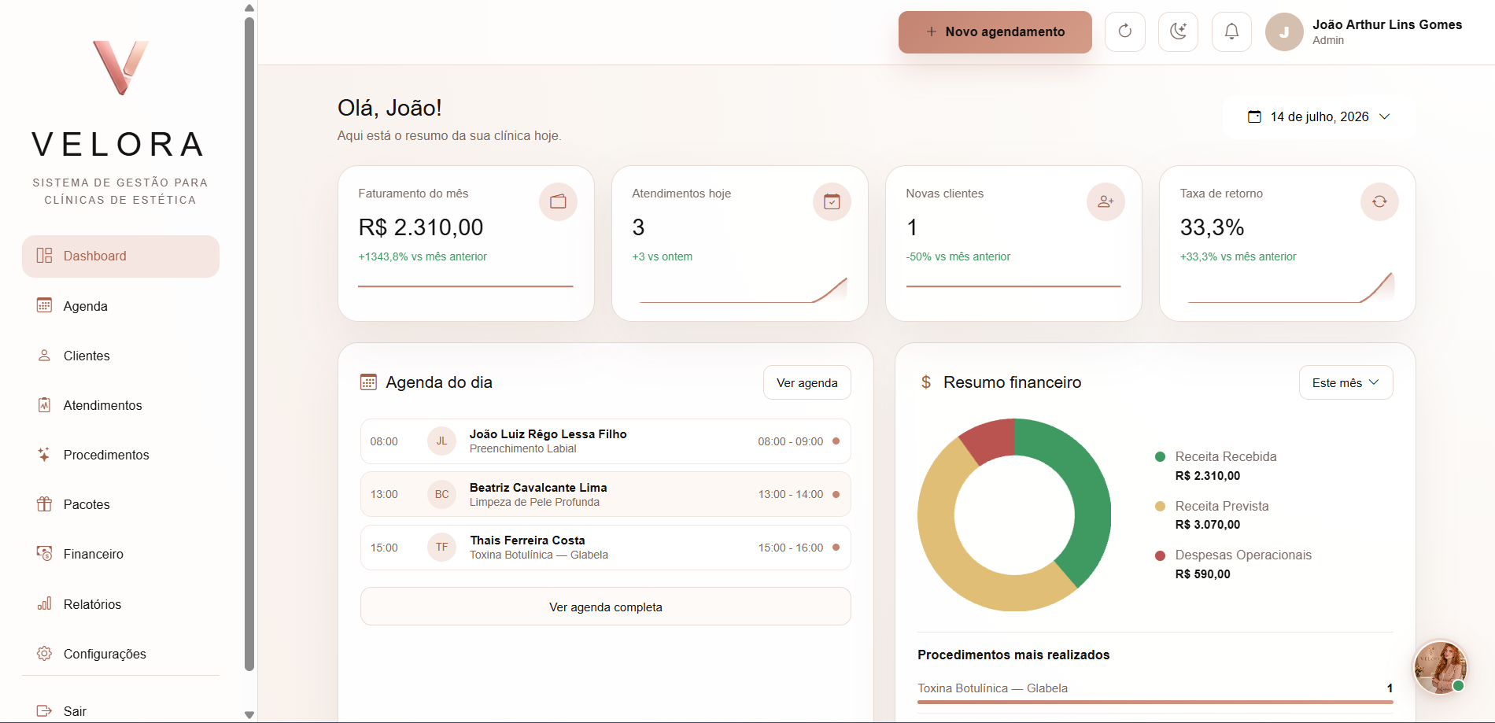Image resolution: width=1495 pixels, height=723 pixels.
Task: Open João Luiz Rêgo Lessa Filho appointment
Action: [606, 441]
